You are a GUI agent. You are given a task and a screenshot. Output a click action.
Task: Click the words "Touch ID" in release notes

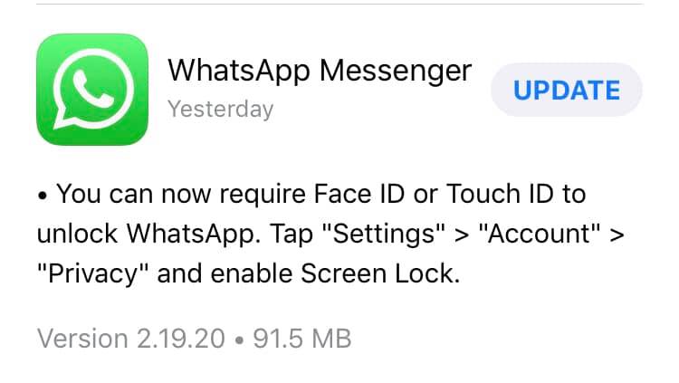pyautogui.click(x=500, y=194)
